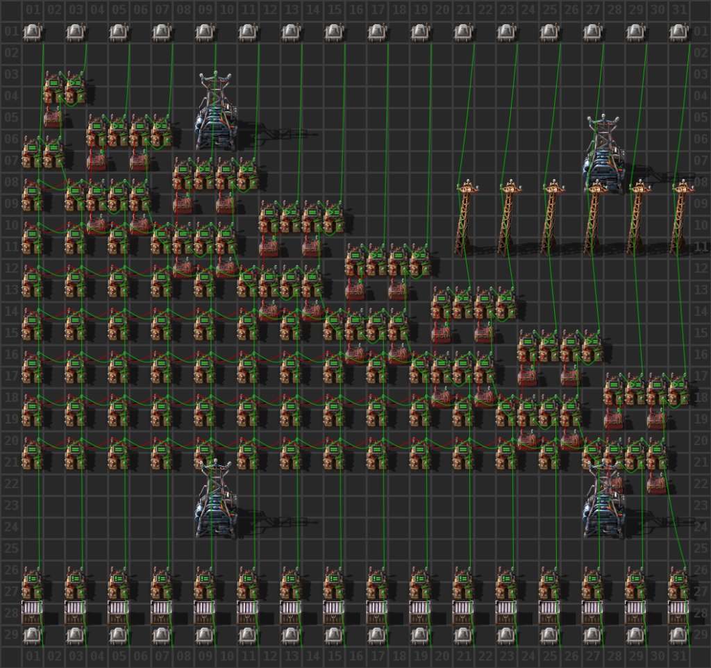The image size is (711, 668).
Task: Click the top column label '22'
Action: pos(485,10)
